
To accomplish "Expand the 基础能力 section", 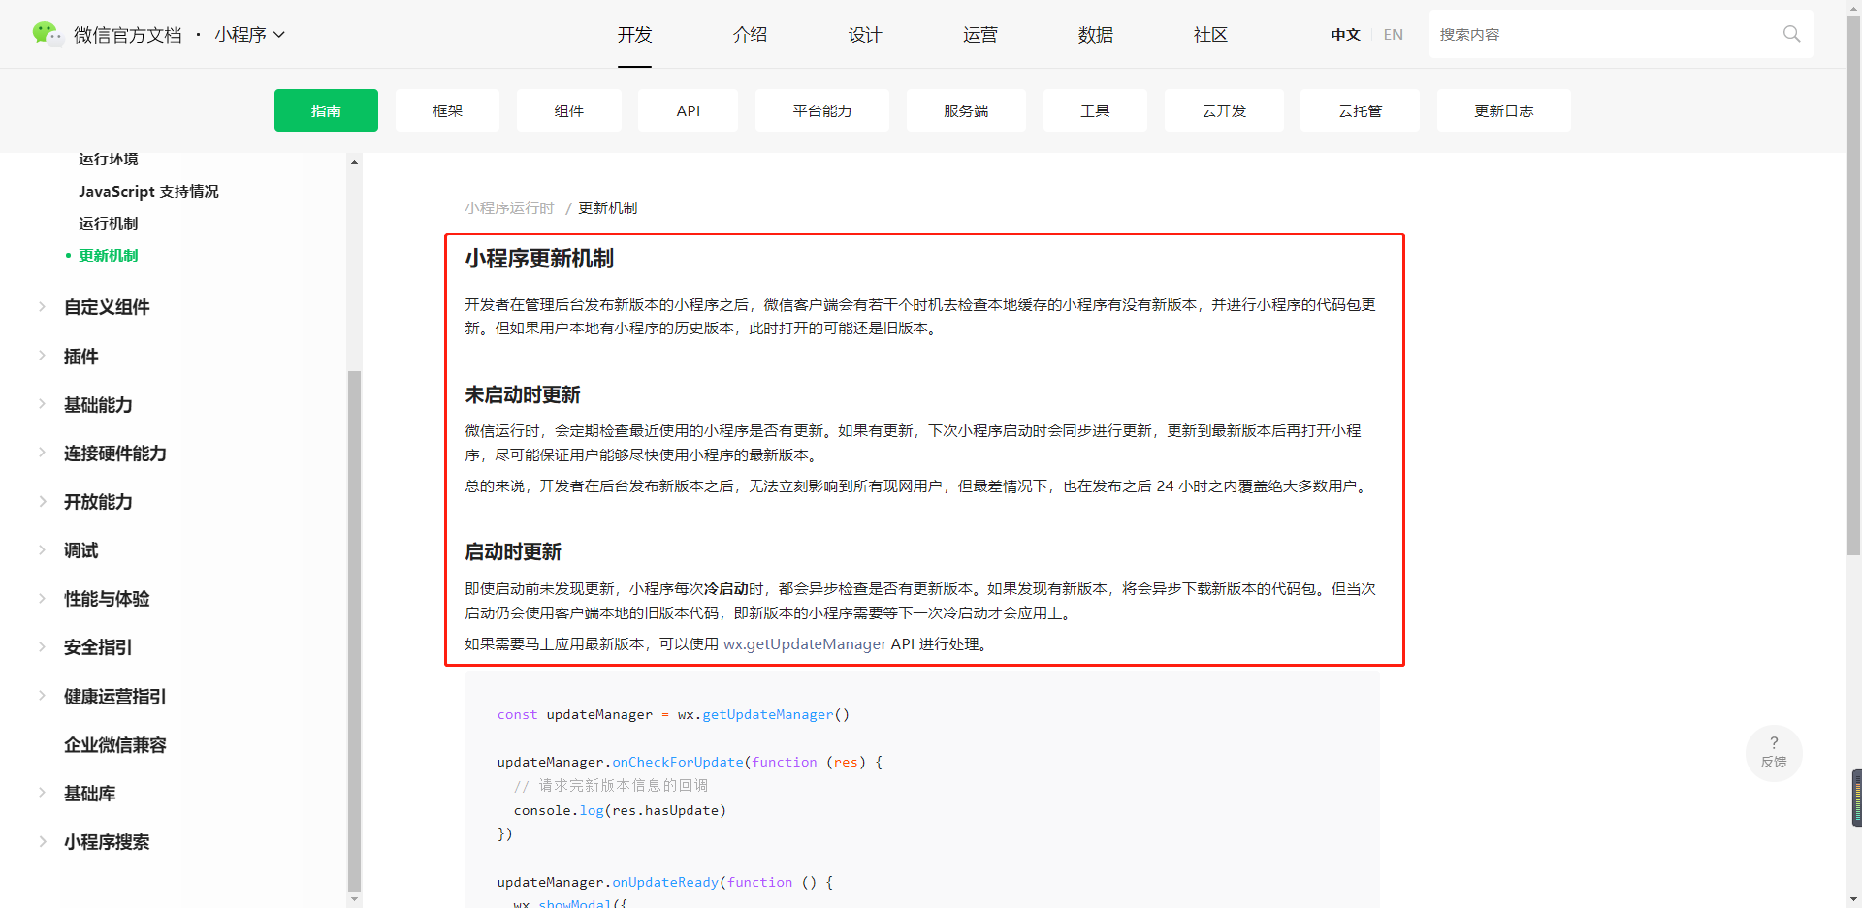I will click(98, 405).
